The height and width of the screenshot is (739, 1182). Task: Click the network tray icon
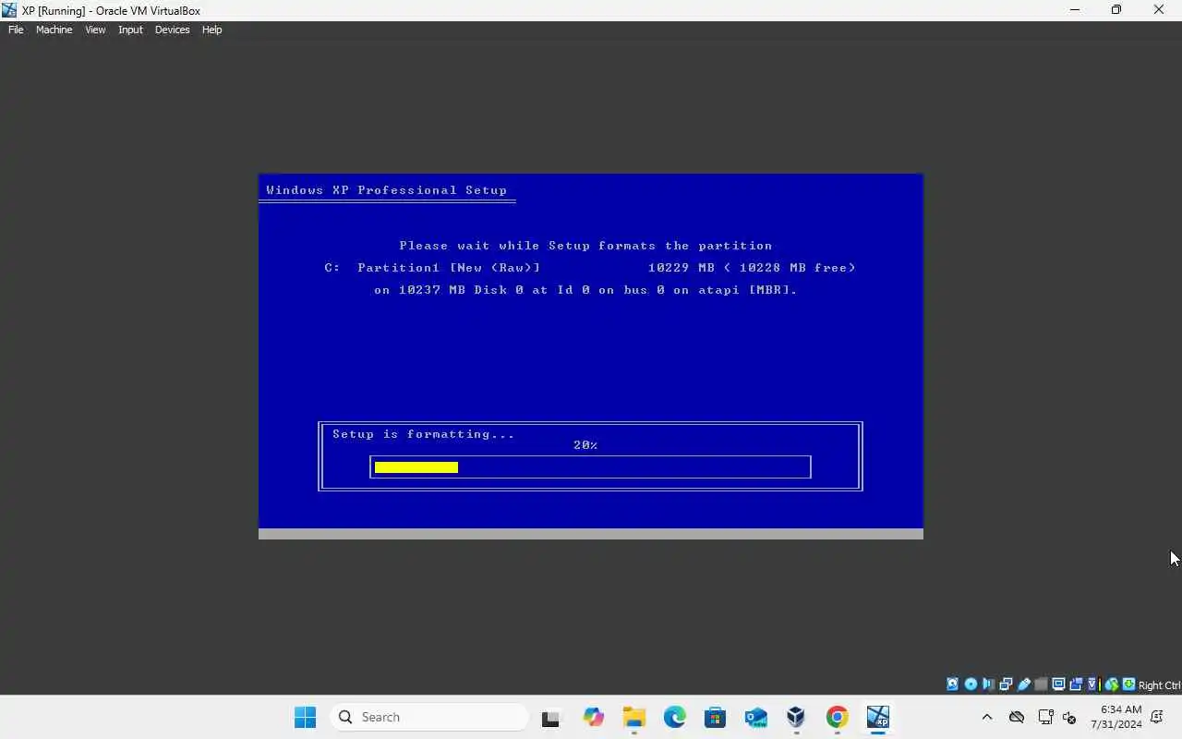click(x=1045, y=717)
